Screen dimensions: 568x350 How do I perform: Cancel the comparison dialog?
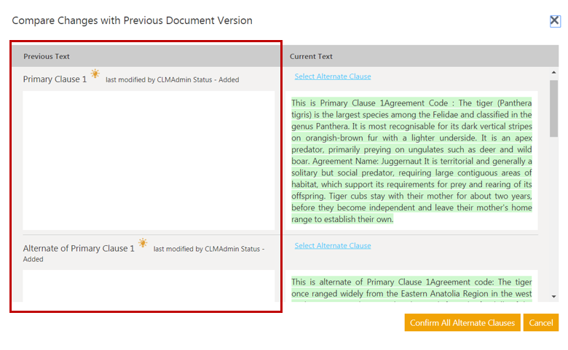[x=540, y=322]
